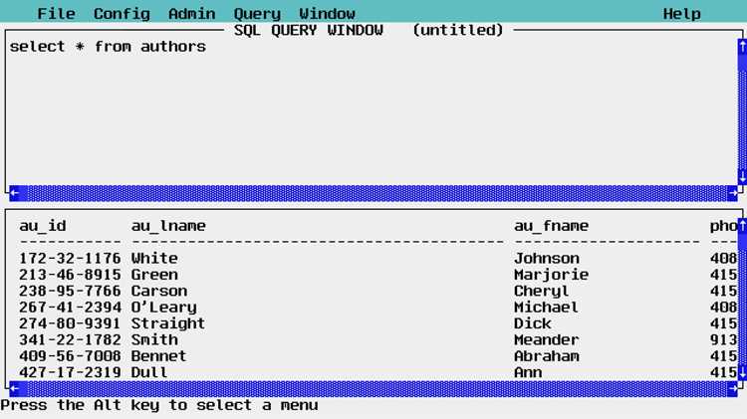Click first name 'Dick'
The width and height of the screenshot is (747, 419).
coord(533,323)
